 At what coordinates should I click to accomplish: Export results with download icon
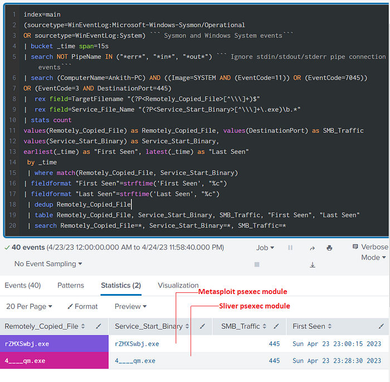313,265
